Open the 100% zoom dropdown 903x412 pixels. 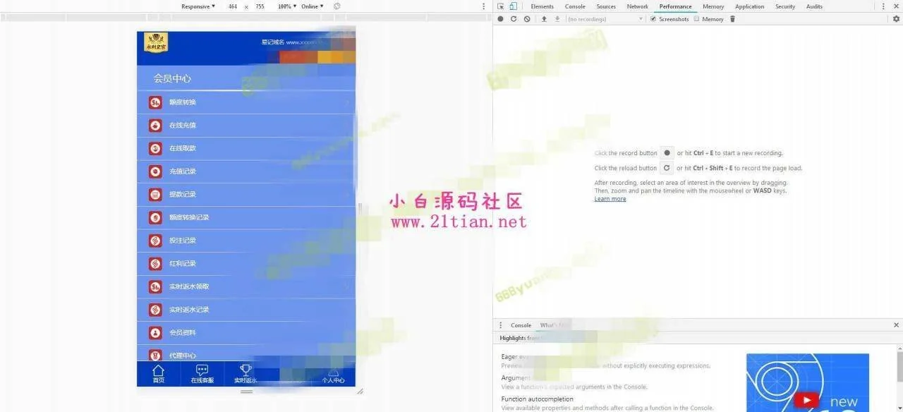pyautogui.click(x=286, y=6)
